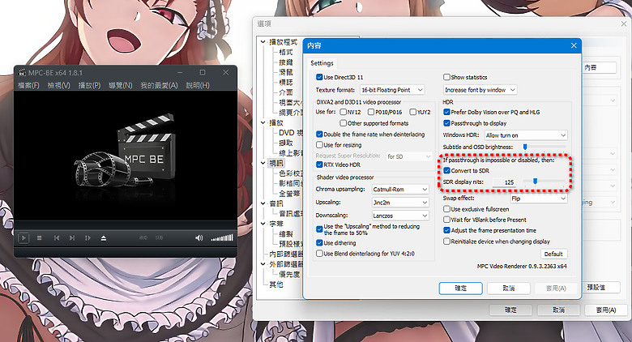Open the 說明(H) menu

(198, 86)
